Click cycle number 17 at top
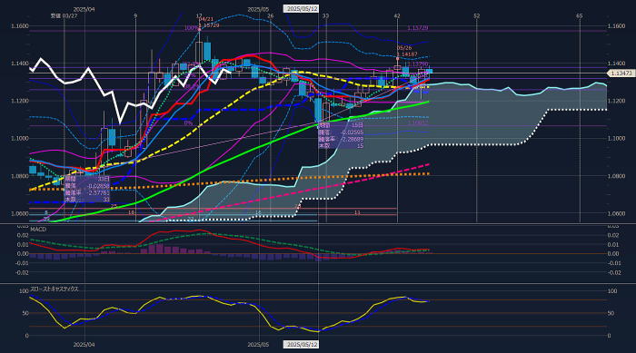The width and height of the screenshot is (636, 353). tap(199, 15)
